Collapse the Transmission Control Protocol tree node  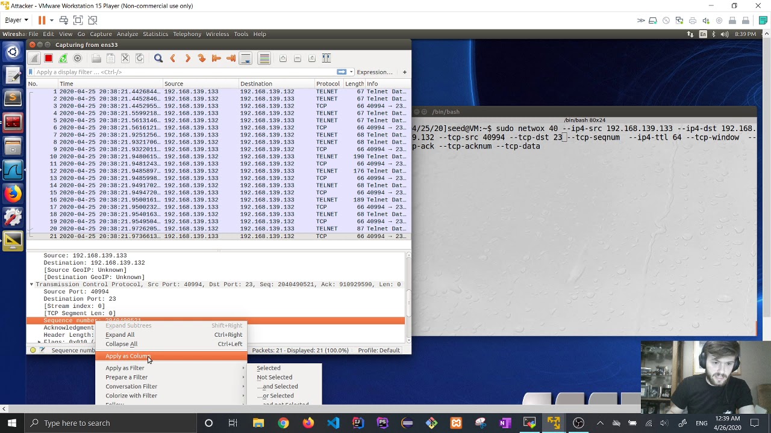(32, 284)
